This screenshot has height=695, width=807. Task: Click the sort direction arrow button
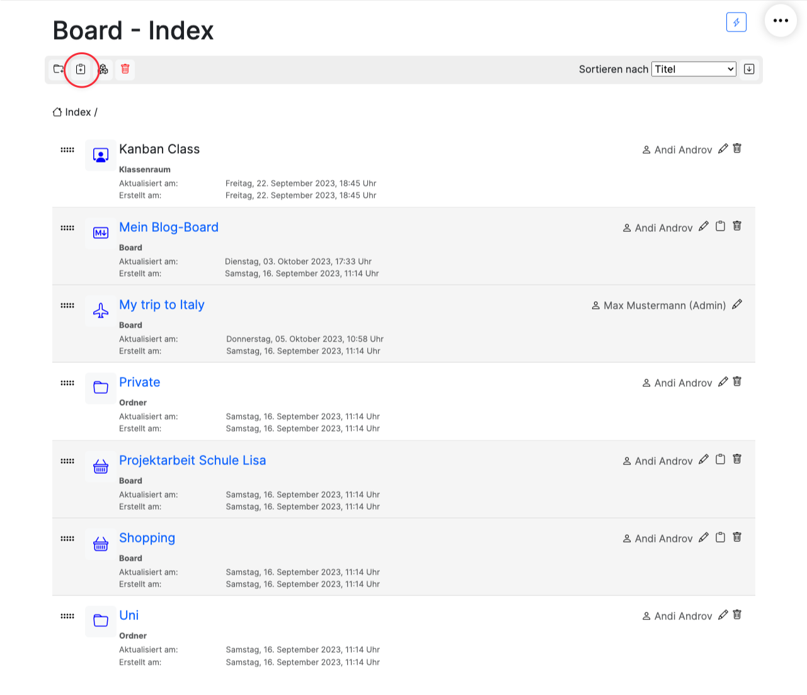[749, 69]
